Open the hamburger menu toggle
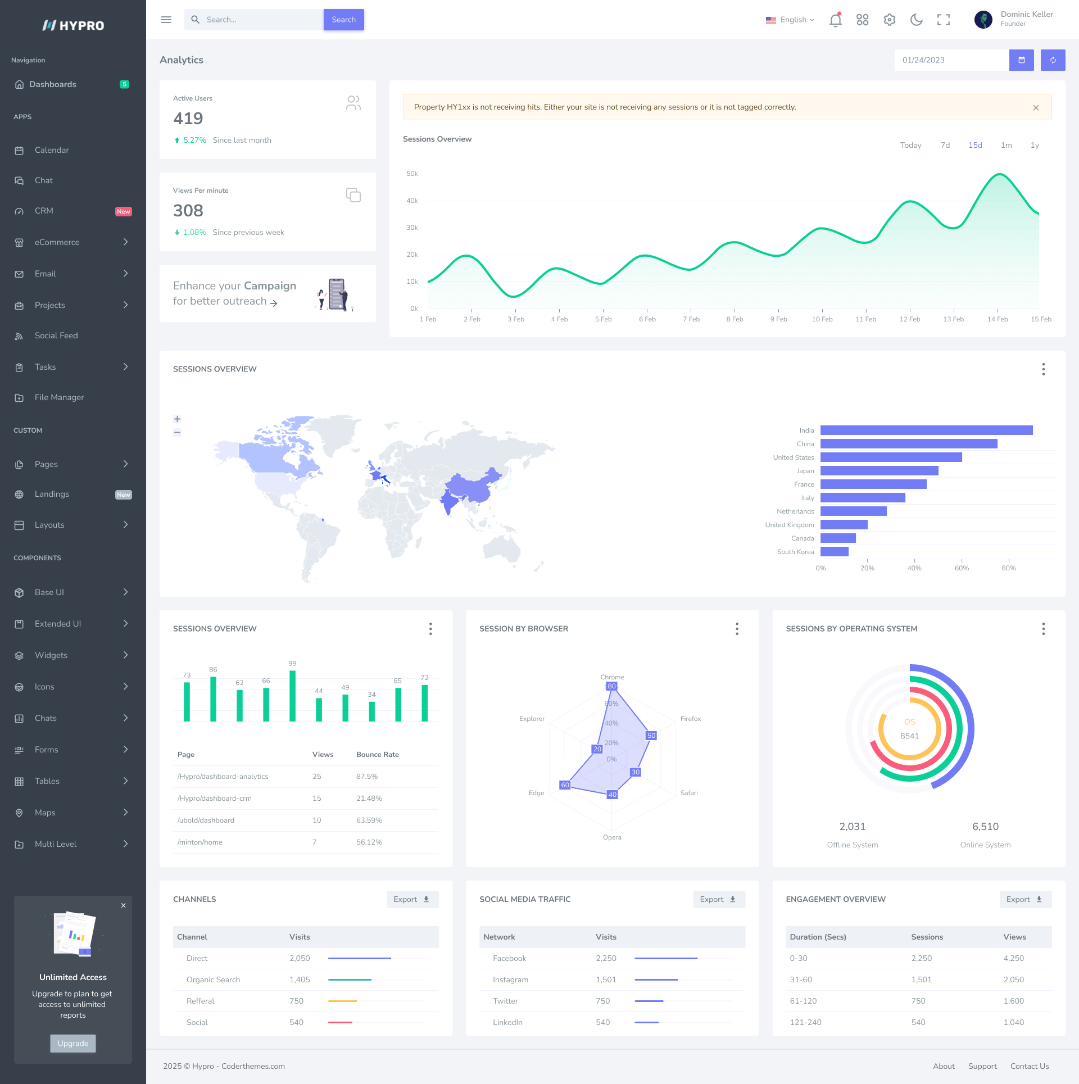The image size is (1079, 1084). point(166,19)
